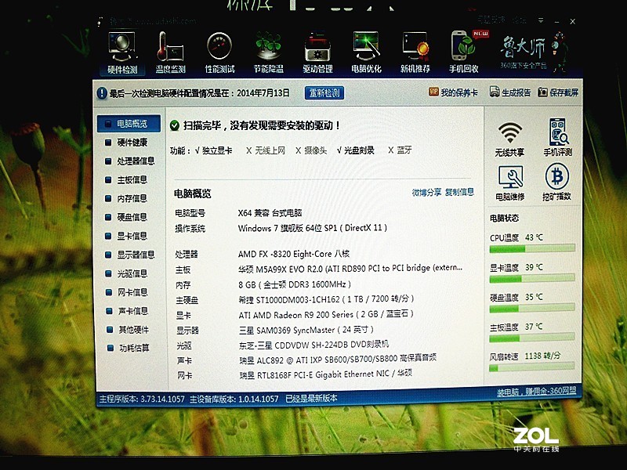Open 手机回收 phone recycling icon

[x=464, y=52]
